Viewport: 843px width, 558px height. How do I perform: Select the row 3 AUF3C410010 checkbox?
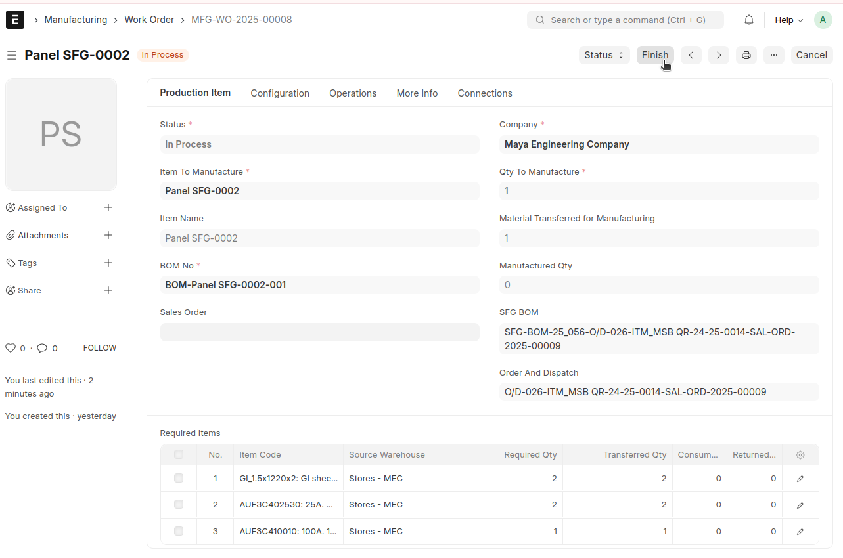(x=179, y=531)
